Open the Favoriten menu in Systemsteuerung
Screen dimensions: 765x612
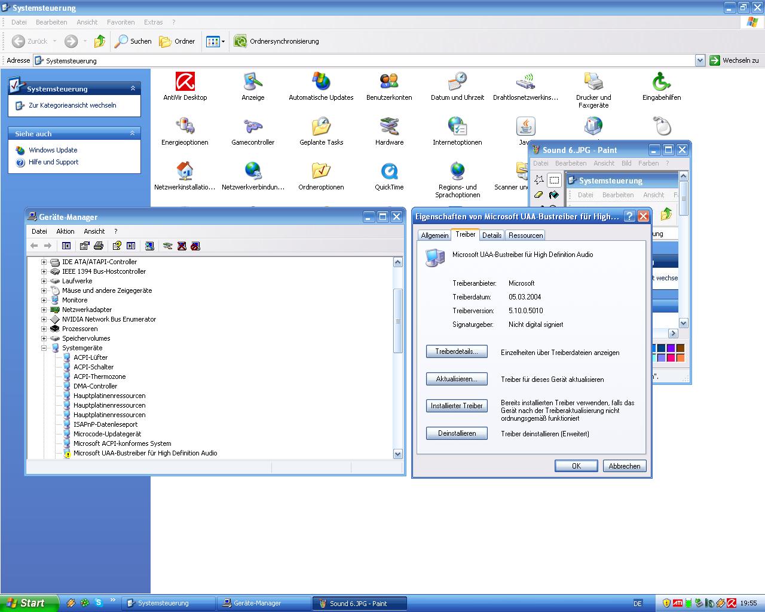pos(121,22)
